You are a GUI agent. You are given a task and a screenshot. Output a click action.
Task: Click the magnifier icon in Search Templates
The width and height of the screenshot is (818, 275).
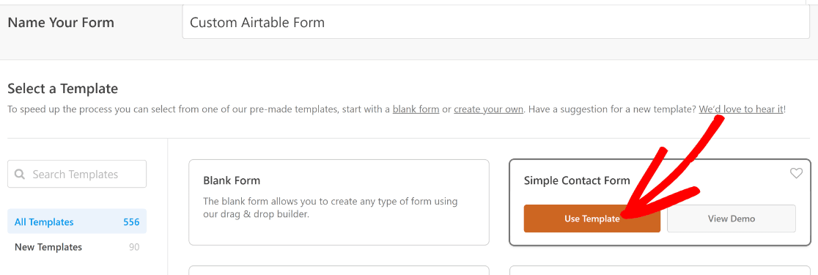[x=20, y=175]
